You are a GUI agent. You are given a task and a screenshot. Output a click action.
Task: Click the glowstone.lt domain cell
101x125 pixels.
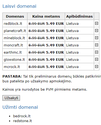click(15, 59)
